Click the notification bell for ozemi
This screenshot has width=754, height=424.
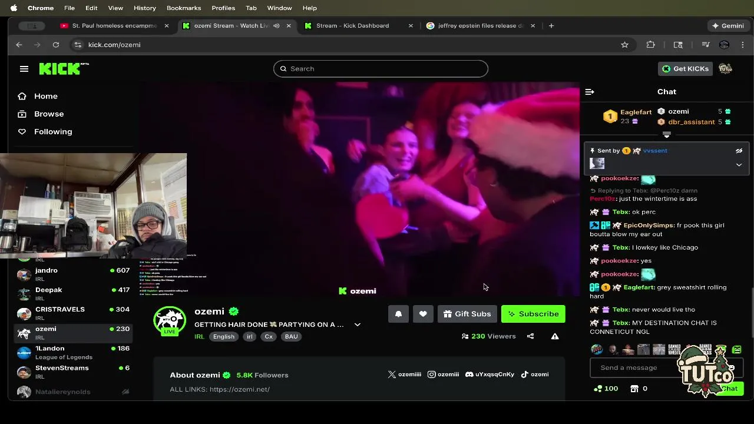pyautogui.click(x=398, y=314)
